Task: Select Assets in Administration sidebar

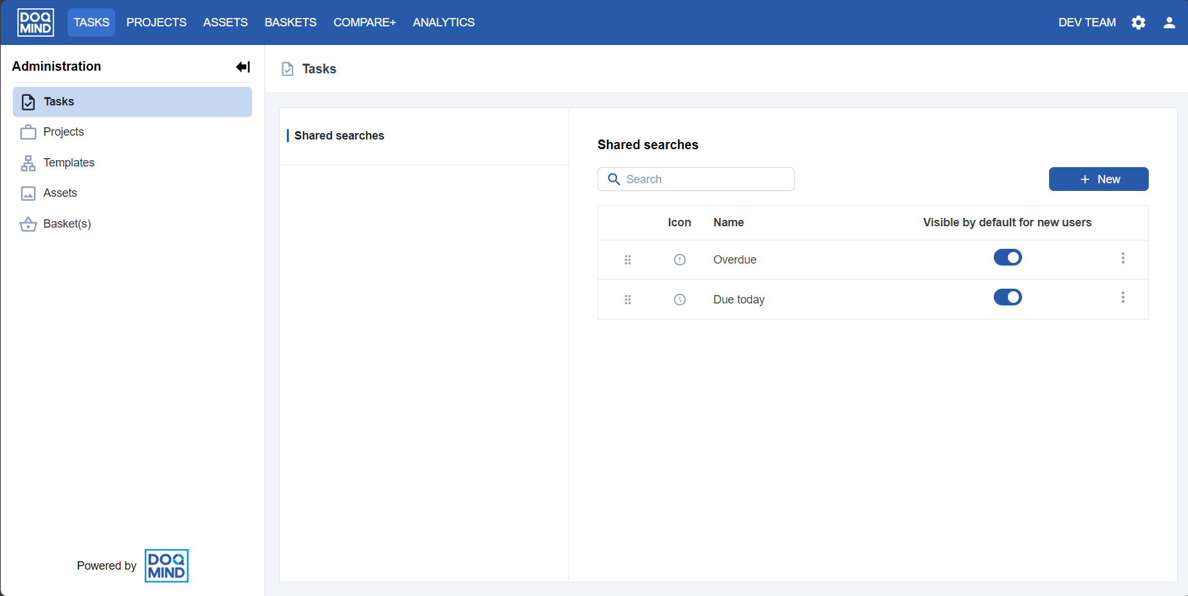Action: (133, 193)
